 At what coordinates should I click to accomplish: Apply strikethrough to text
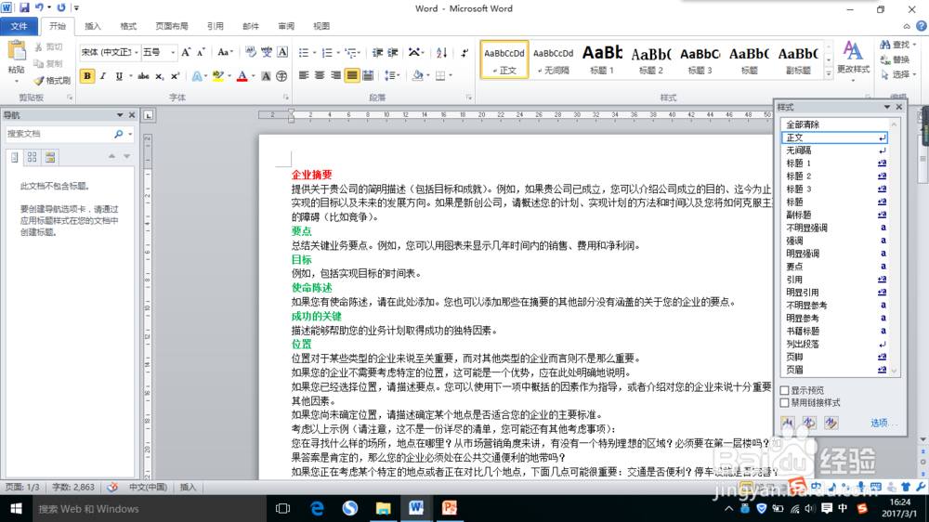click(x=143, y=76)
